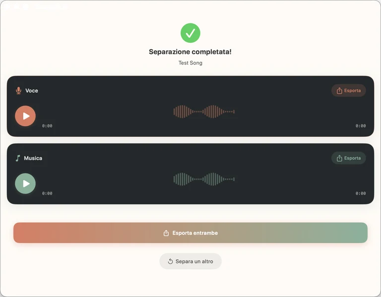The height and width of the screenshot is (297, 381).
Task: Click the circular arrow icon in Separa un altro
Action: pyautogui.click(x=170, y=261)
